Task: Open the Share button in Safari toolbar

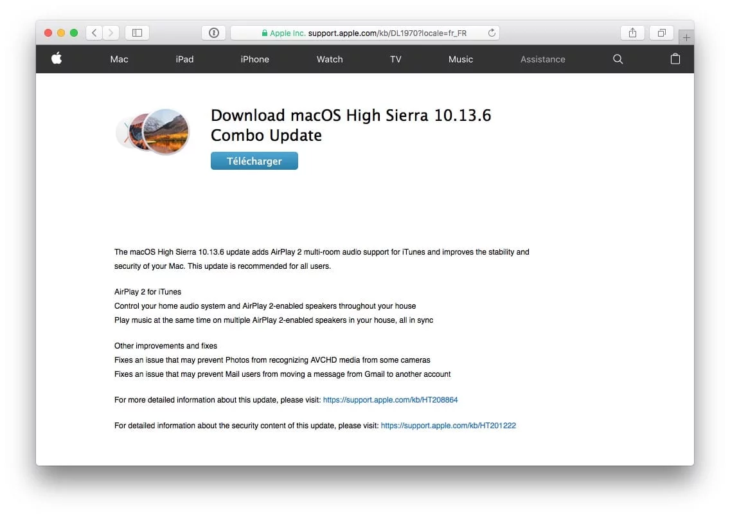Action: click(632, 33)
